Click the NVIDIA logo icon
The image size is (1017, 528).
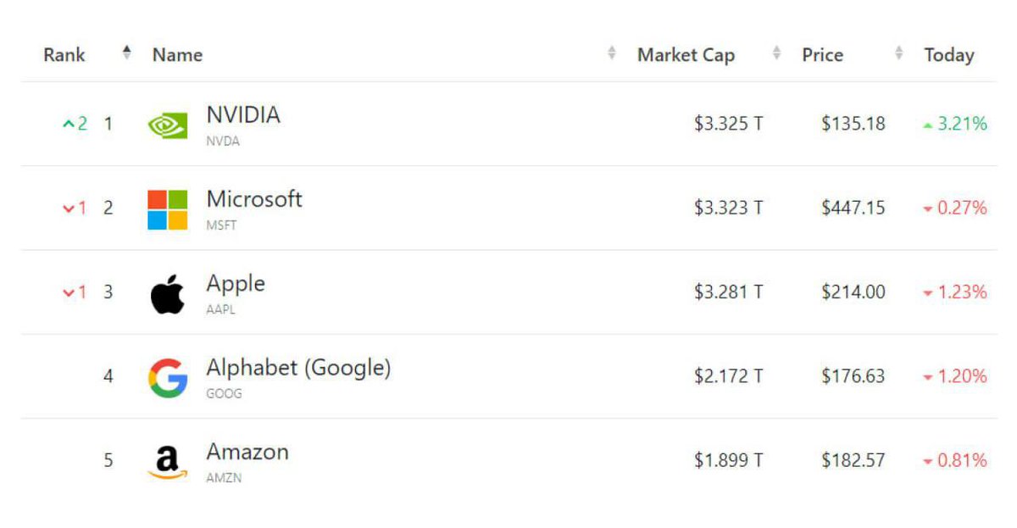(168, 125)
